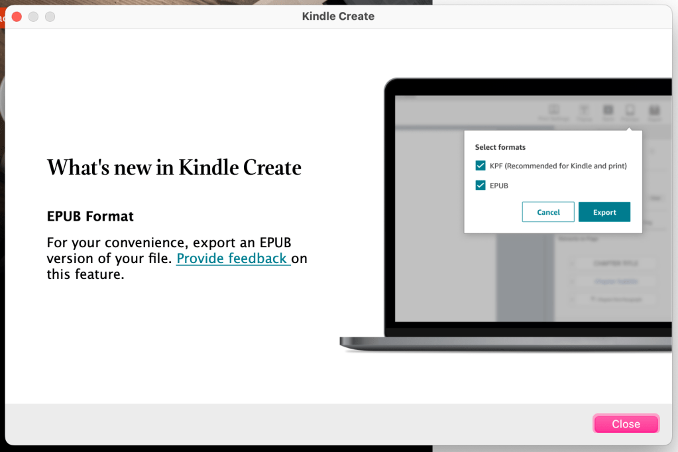Viewport: 678px width, 452px height.
Task: Click the Chapter Title placeholder in the sidebar
Action: tap(615, 262)
